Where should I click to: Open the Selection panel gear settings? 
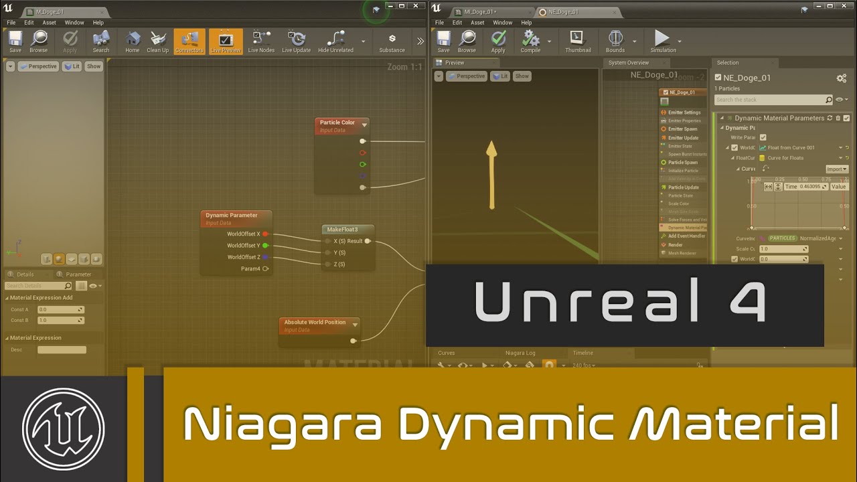tap(841, 78)
